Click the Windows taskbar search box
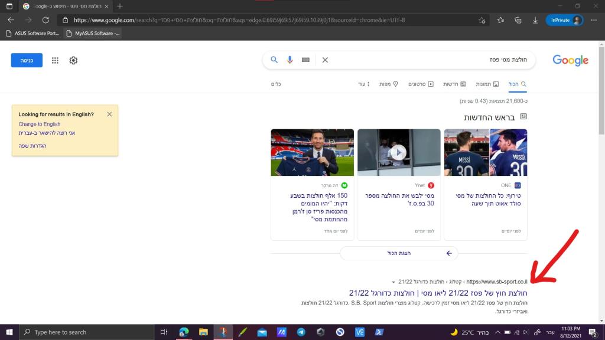The height and width of the screenshot is (340, 605). [x=86, y=332]
